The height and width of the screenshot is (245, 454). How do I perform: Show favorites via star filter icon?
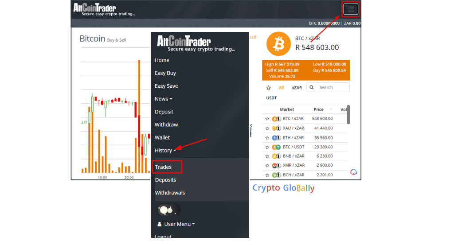point(268,88)
